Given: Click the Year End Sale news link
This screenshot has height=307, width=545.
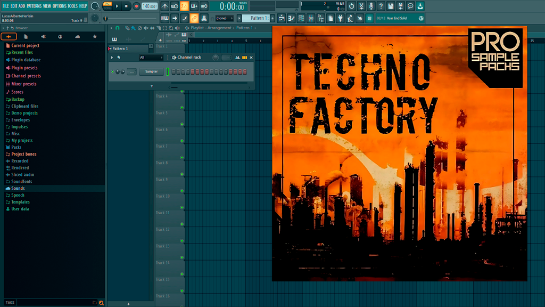Looking at the screenshot, I should tap(397, 18).
